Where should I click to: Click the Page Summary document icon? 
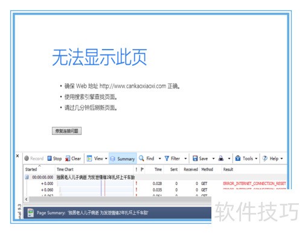(x=31, y=213)
